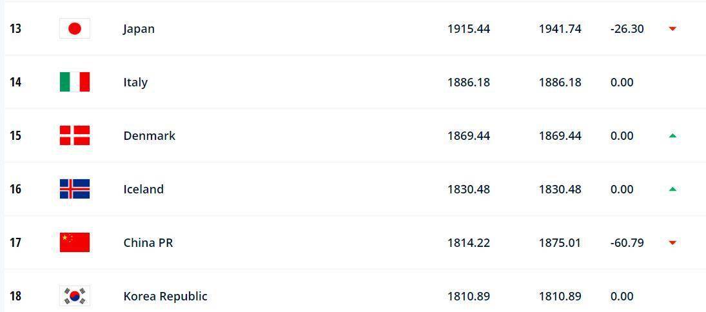This screenshot has width=706, height=312.
Task: Click Iceland's green up arrow indicator
Action: point(672,189)
